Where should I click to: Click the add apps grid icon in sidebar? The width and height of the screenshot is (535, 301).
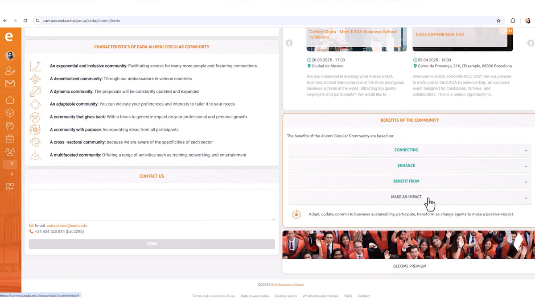coord(10,187)
